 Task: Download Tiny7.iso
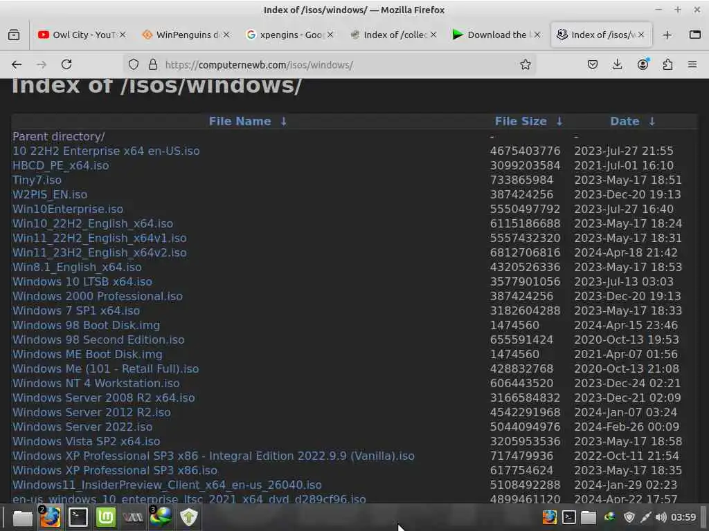[37, 180]
